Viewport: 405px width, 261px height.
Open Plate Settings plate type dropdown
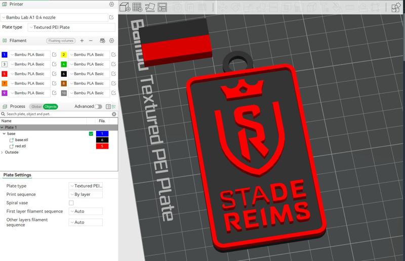click(86, 186)
